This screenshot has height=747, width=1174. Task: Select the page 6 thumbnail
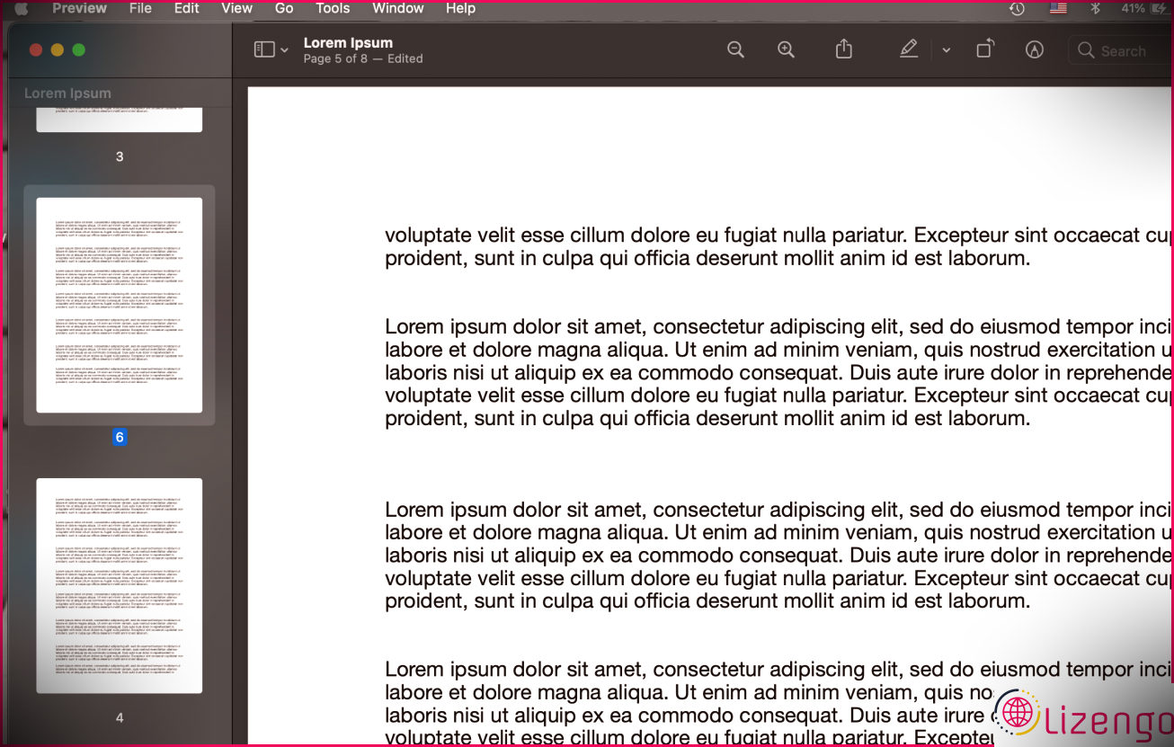pos(120,305)
